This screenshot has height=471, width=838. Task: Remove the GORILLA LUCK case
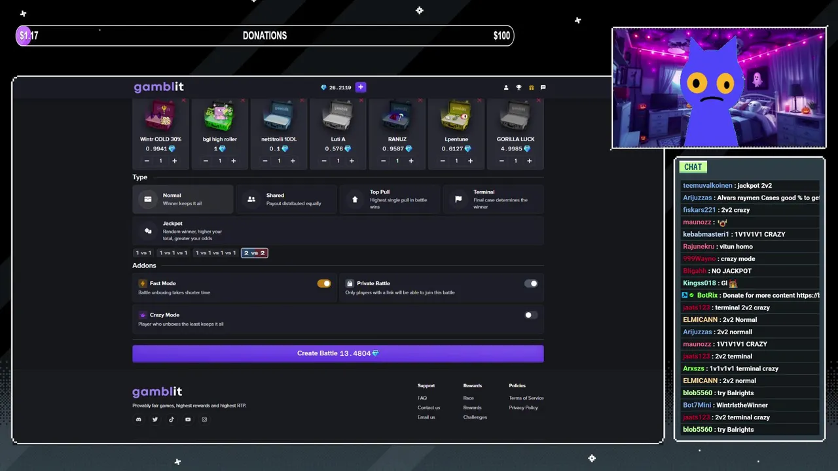click(x=539, y=100)
